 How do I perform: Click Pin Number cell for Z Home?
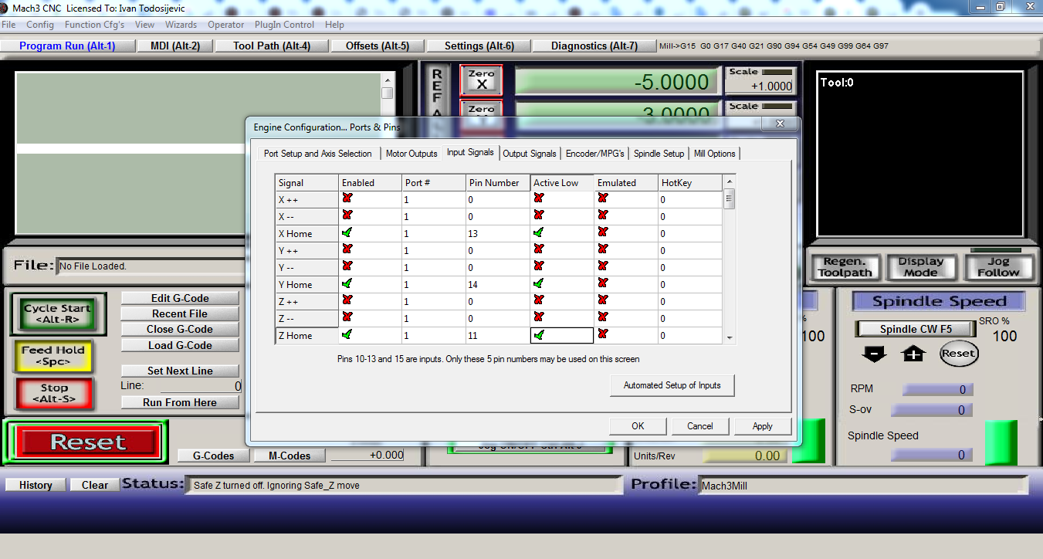click(498, 335)
